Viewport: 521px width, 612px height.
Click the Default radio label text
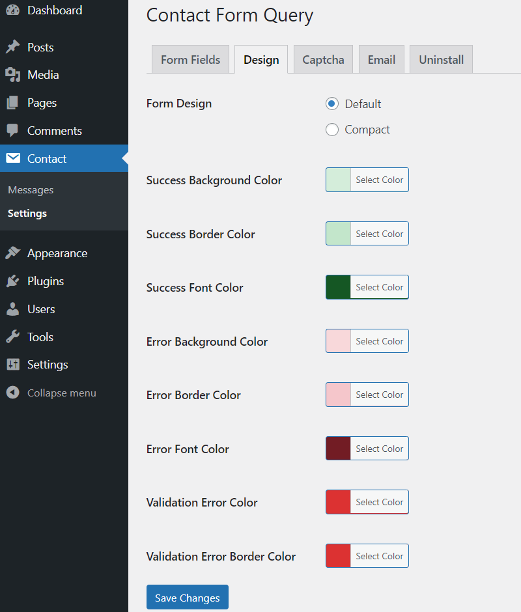pyautogui.click(x=363, y=104)
